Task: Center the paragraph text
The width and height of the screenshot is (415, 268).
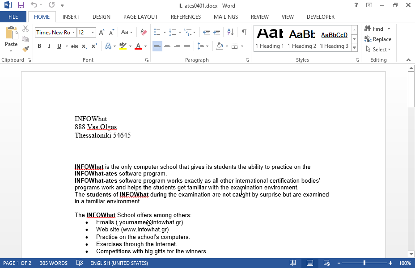Action: (167, 46)
